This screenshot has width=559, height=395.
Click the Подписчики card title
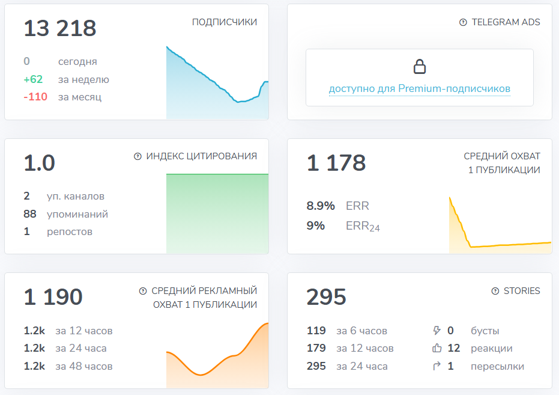point(224,22)
